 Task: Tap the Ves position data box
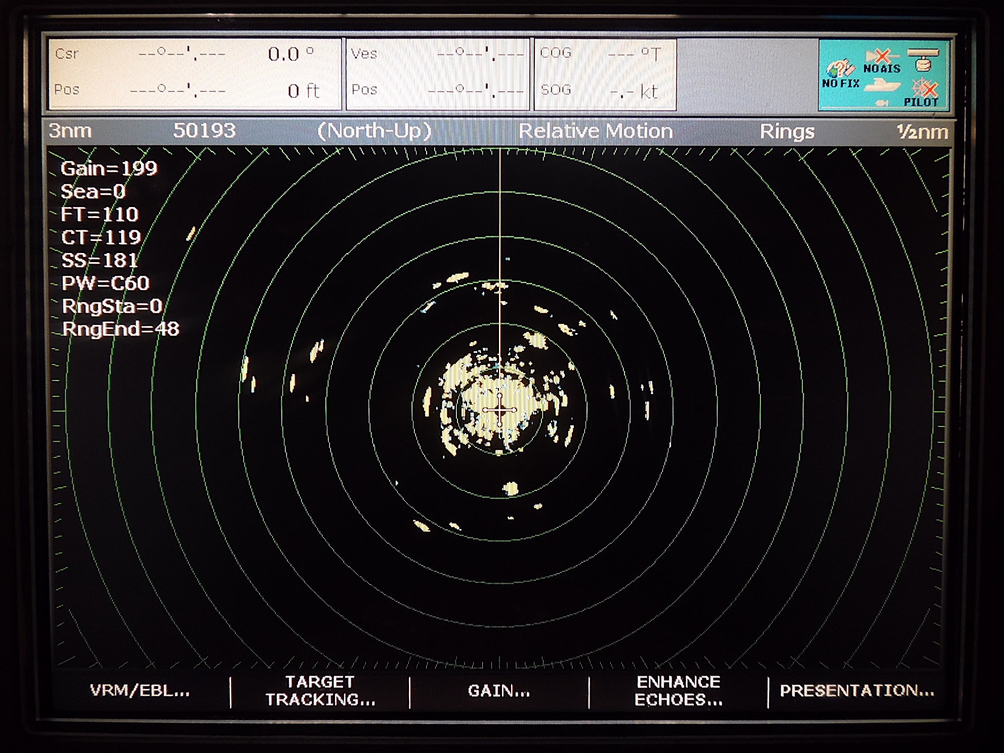click(438, 74)
